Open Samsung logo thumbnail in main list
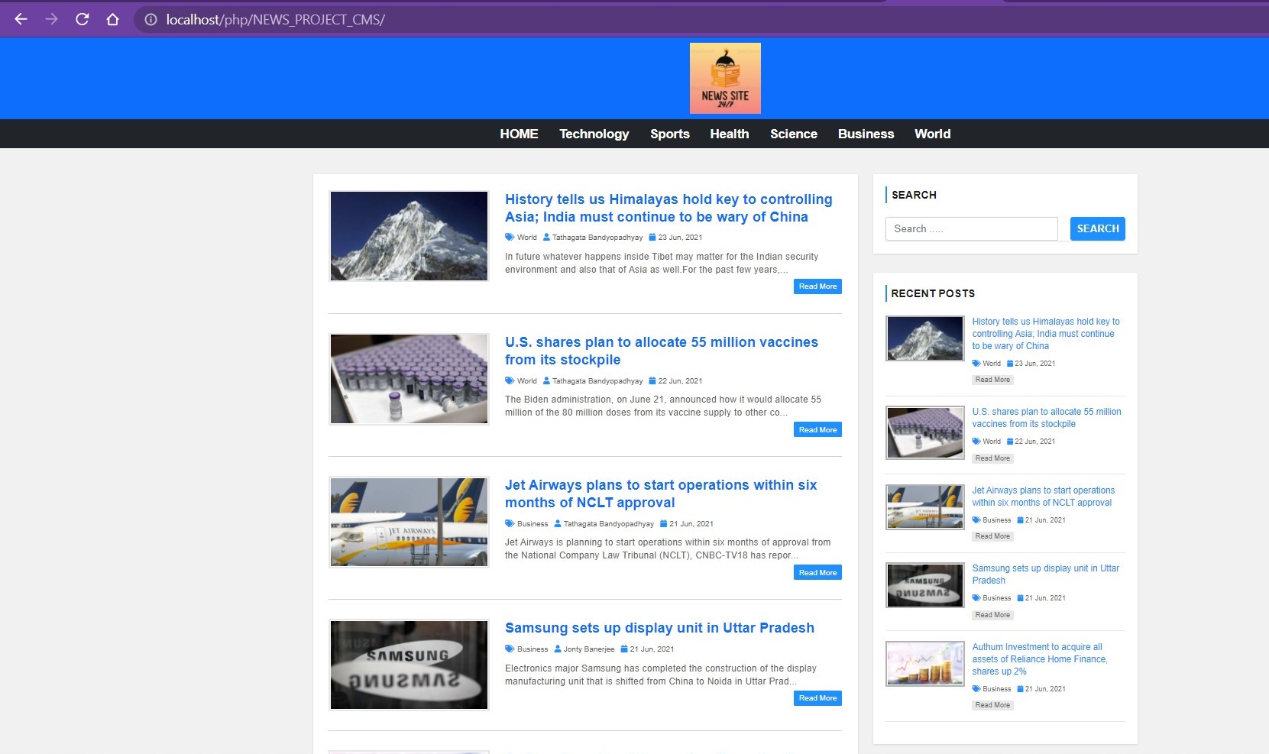This screenshot has height=754, width=1269. pos(409,665)
